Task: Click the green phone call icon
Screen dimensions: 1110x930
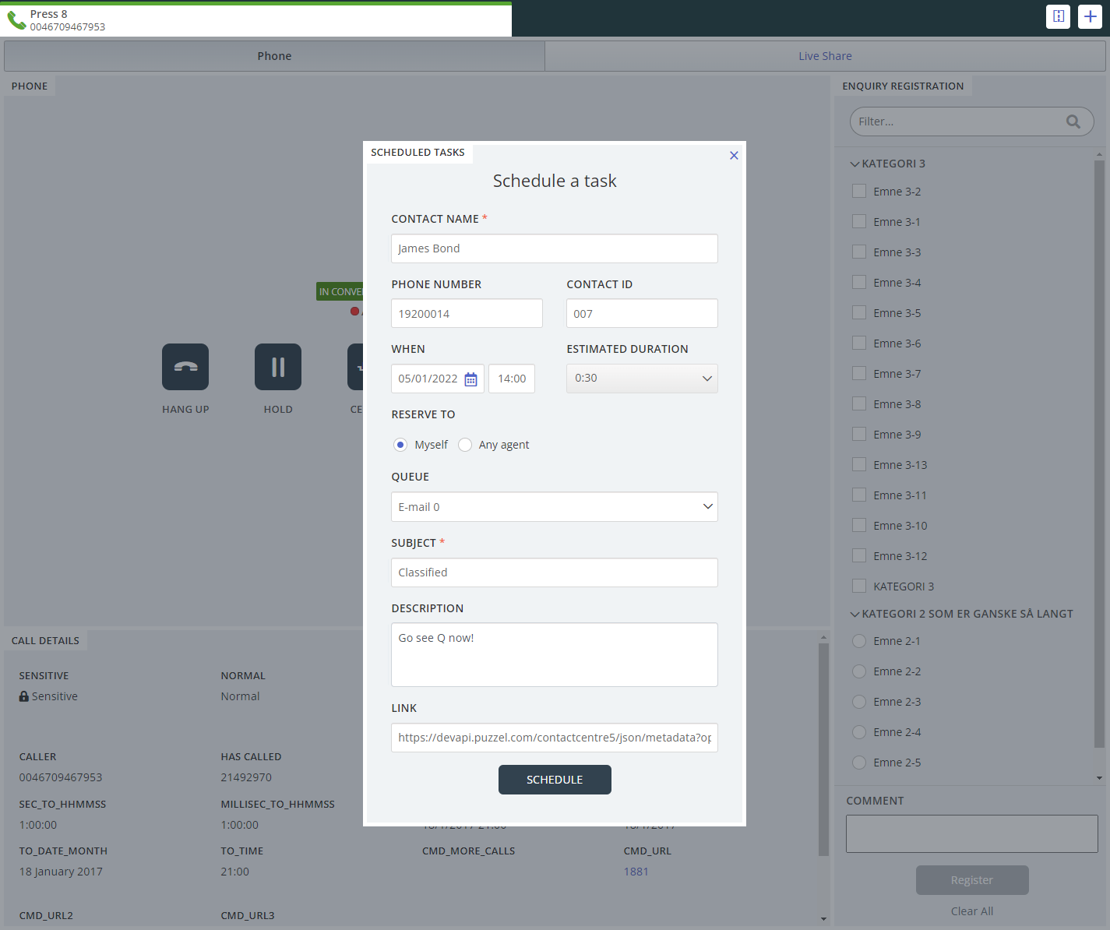Action: [x=16, y=19]
